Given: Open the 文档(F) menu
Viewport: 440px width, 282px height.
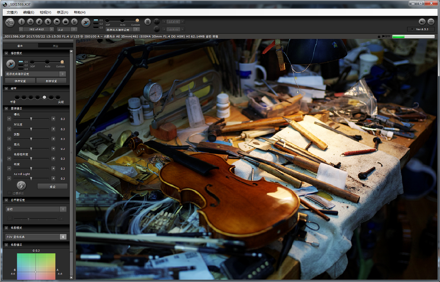Looking at the screenshot, I should 12,12.
